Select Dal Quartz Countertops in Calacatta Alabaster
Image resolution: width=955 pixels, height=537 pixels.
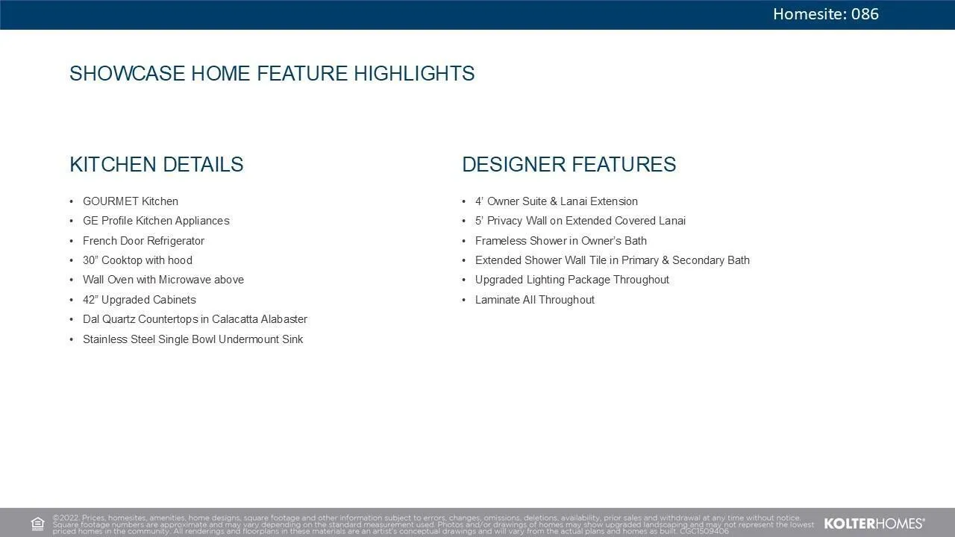195,319
